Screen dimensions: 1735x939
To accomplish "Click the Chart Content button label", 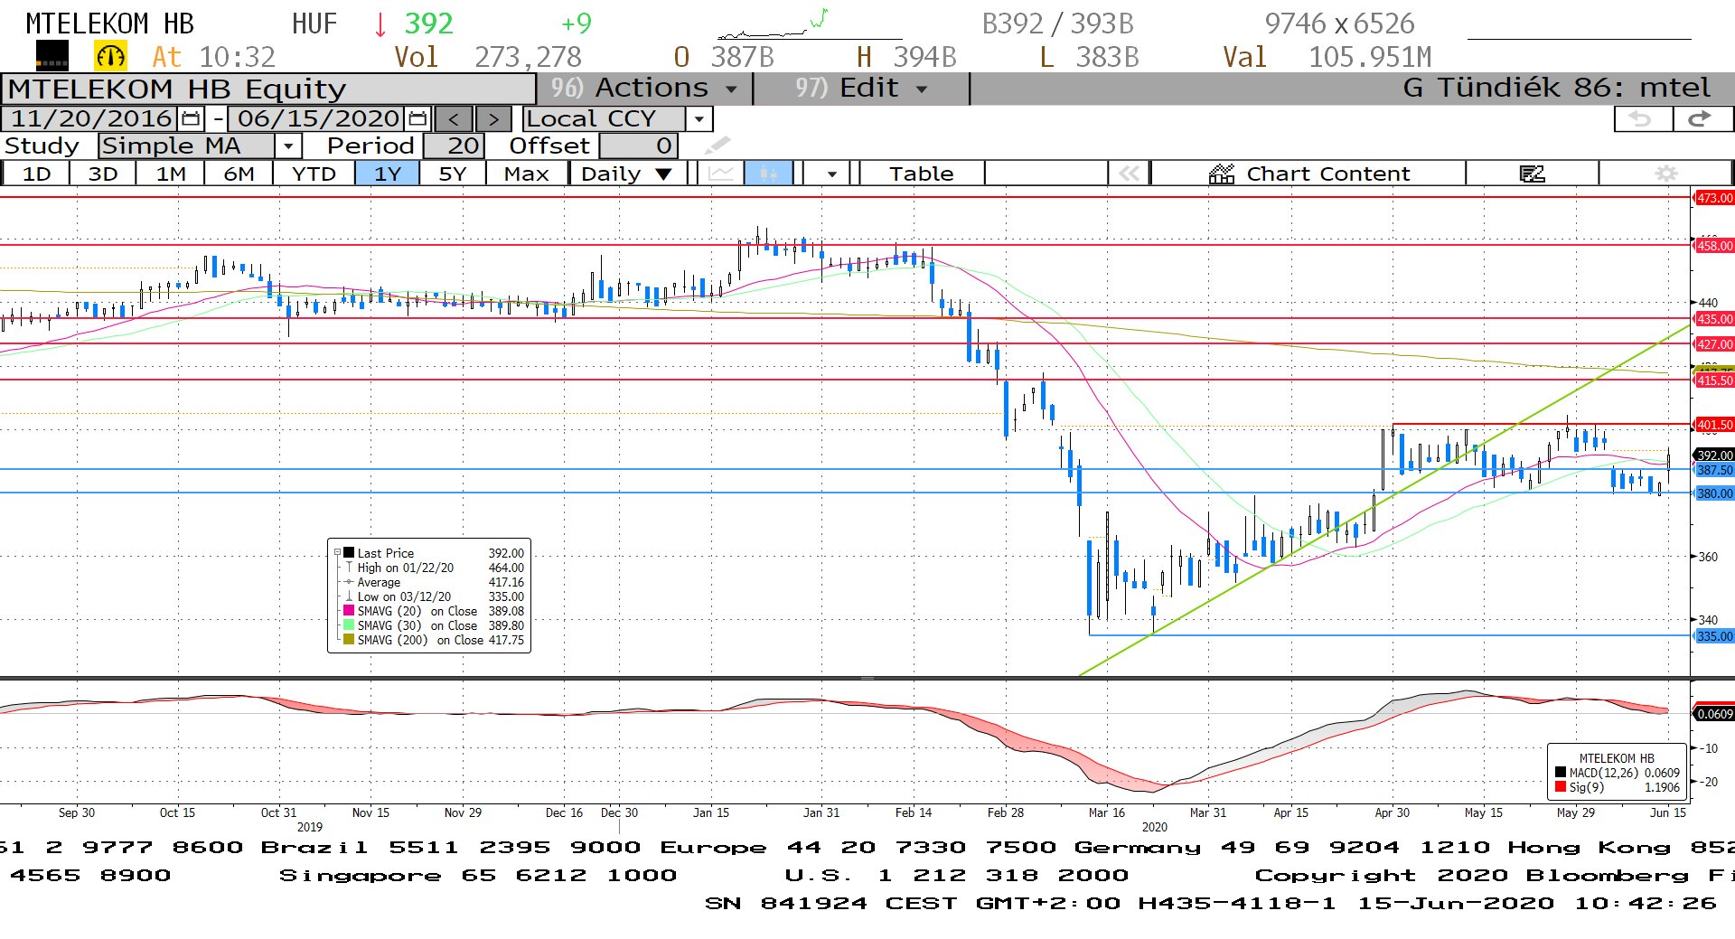I will click(x=1327, y=174).
